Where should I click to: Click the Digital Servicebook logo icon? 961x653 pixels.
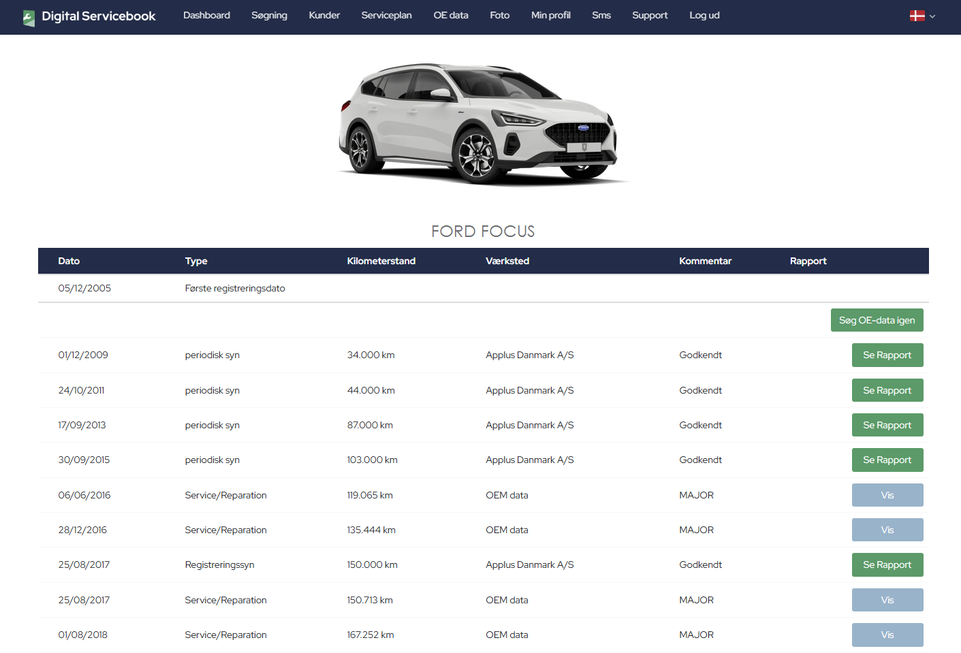tap(29, 18)
